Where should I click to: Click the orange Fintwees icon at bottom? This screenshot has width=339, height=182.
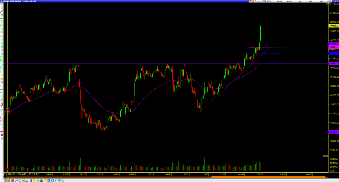click(x=34, y=180)
